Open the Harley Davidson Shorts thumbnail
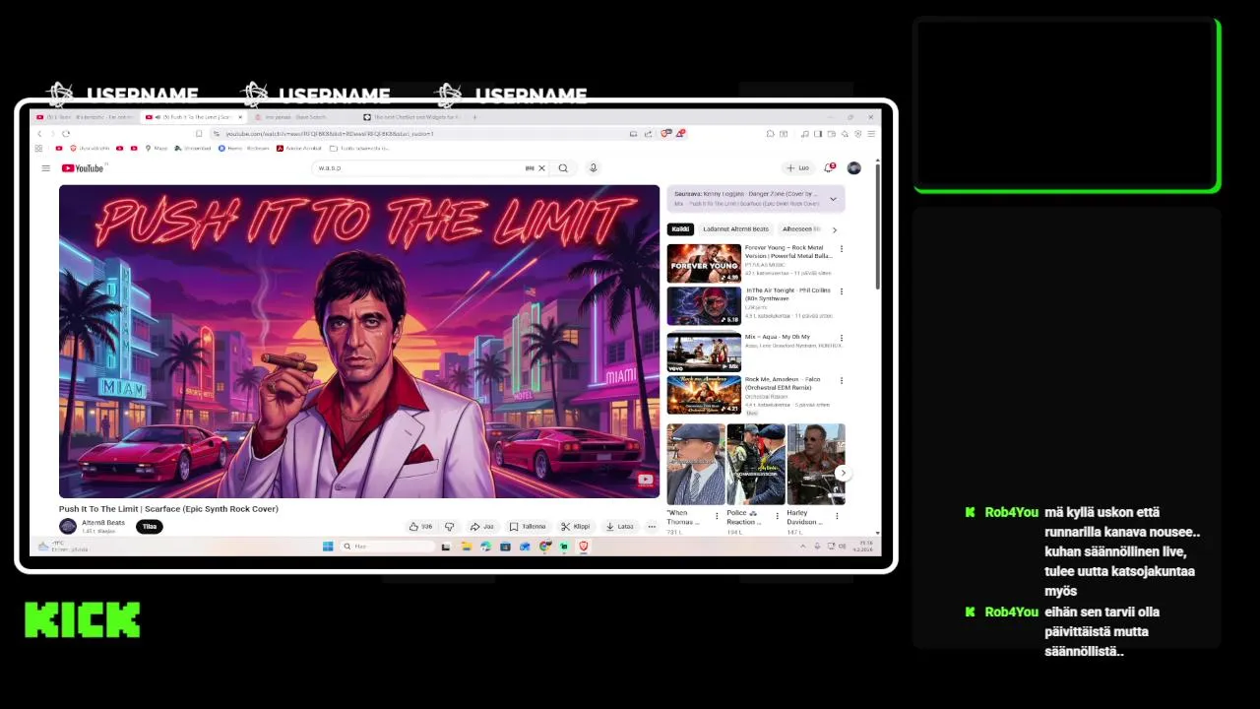Viewport: 1260px width, 709px height. (816, 464)
